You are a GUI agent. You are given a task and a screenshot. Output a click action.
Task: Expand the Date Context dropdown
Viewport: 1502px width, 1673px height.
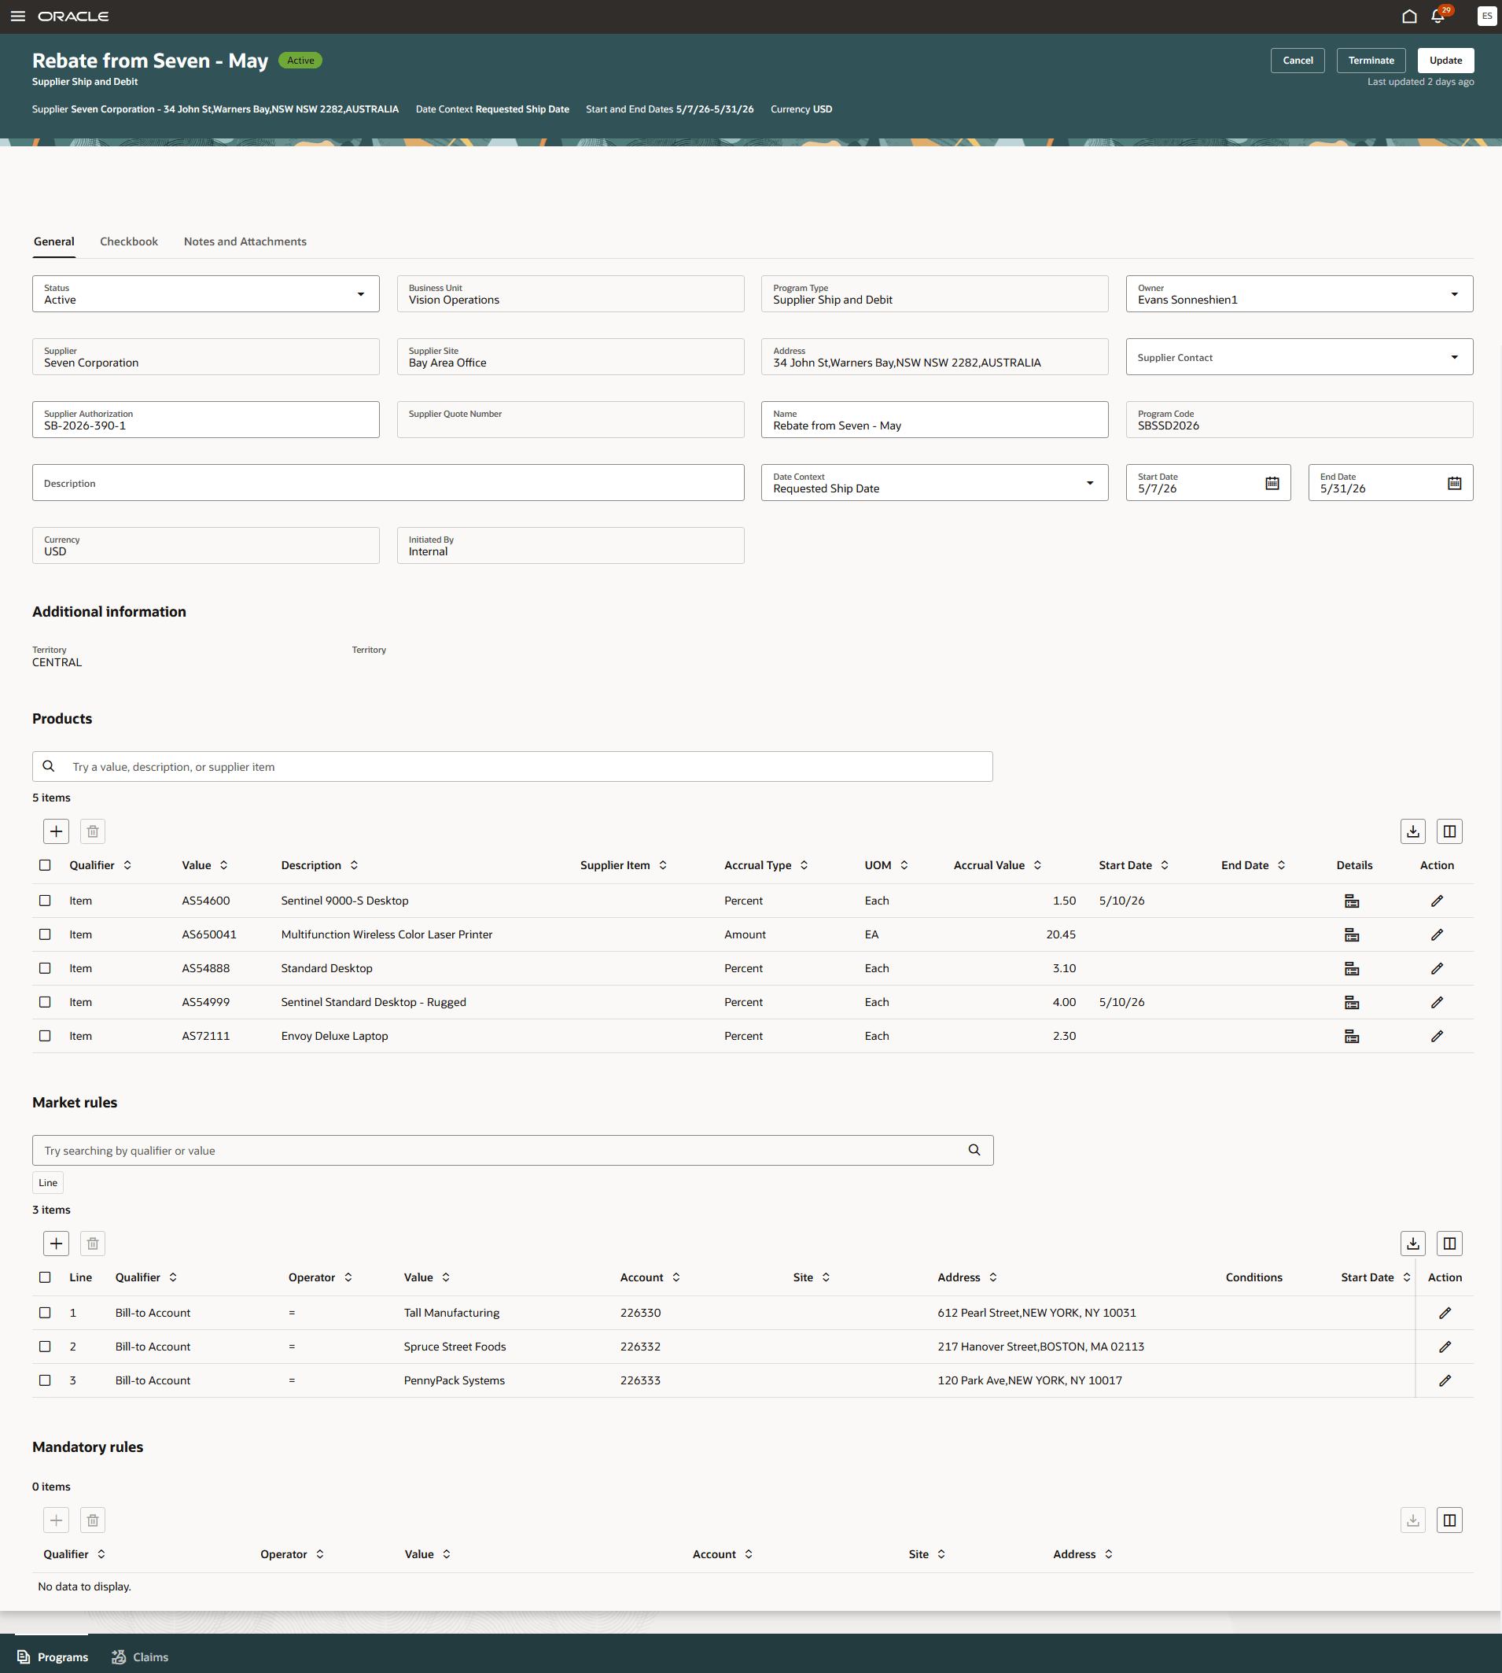point(1089,483)
